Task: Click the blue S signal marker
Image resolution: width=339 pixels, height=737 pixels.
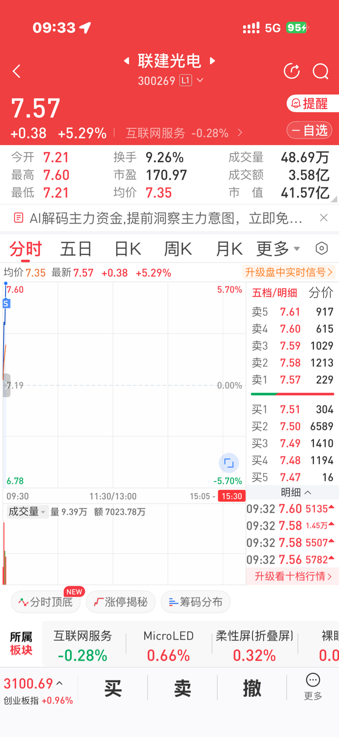Action: [x=6, y=304]
